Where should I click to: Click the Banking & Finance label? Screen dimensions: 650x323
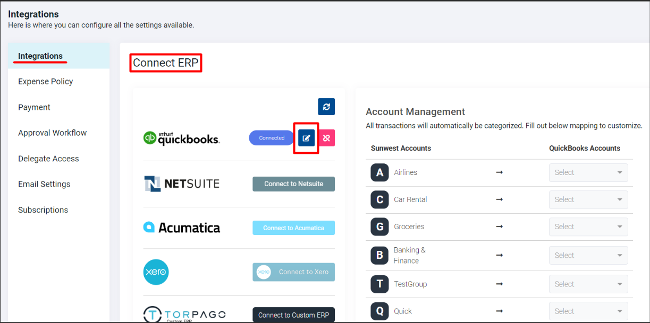pos(409,255)
